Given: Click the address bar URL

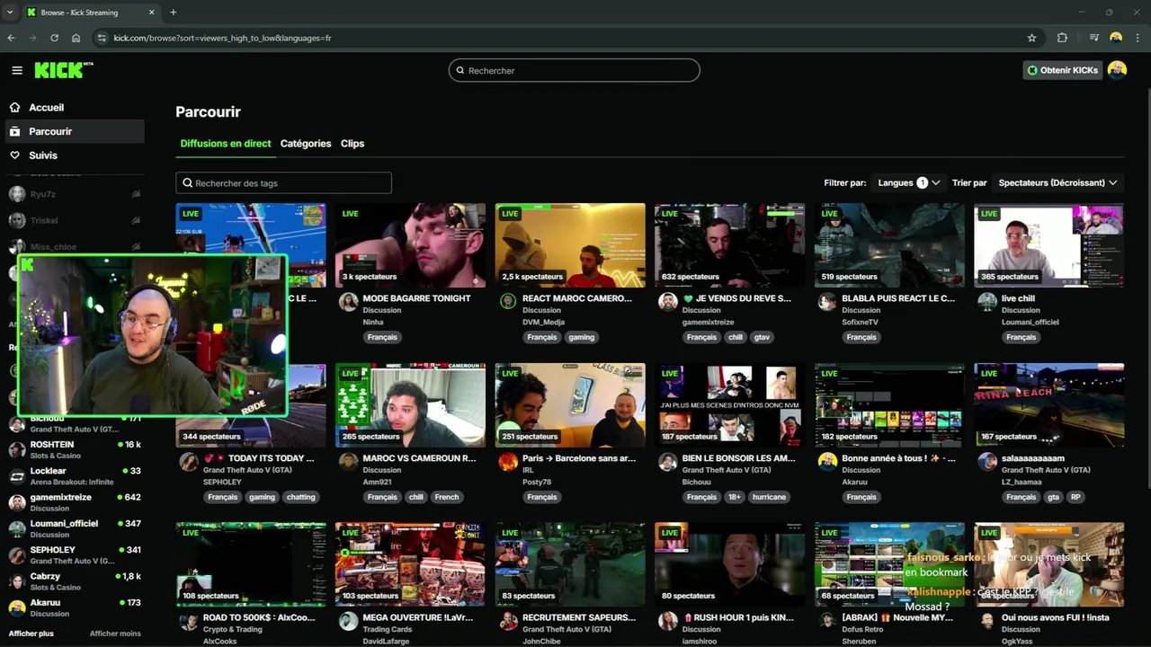Looking at the screenshot, I should [222, 38].
